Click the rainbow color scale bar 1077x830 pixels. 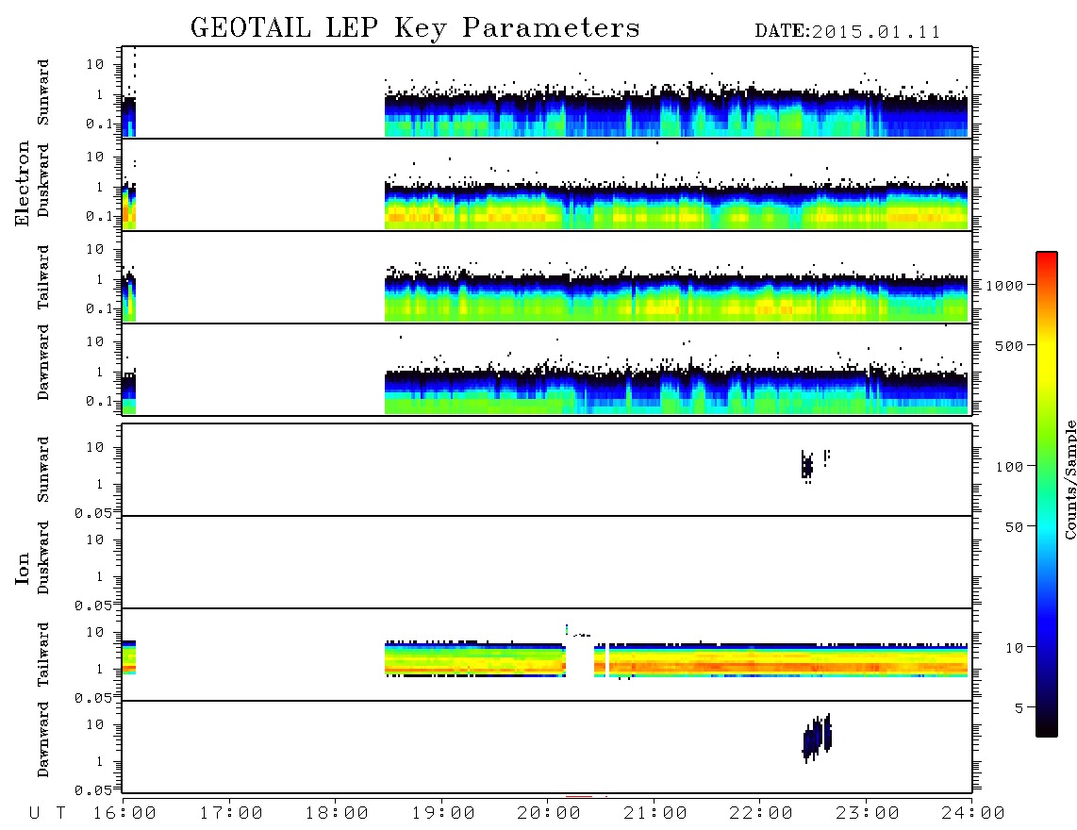point(1047,494)
